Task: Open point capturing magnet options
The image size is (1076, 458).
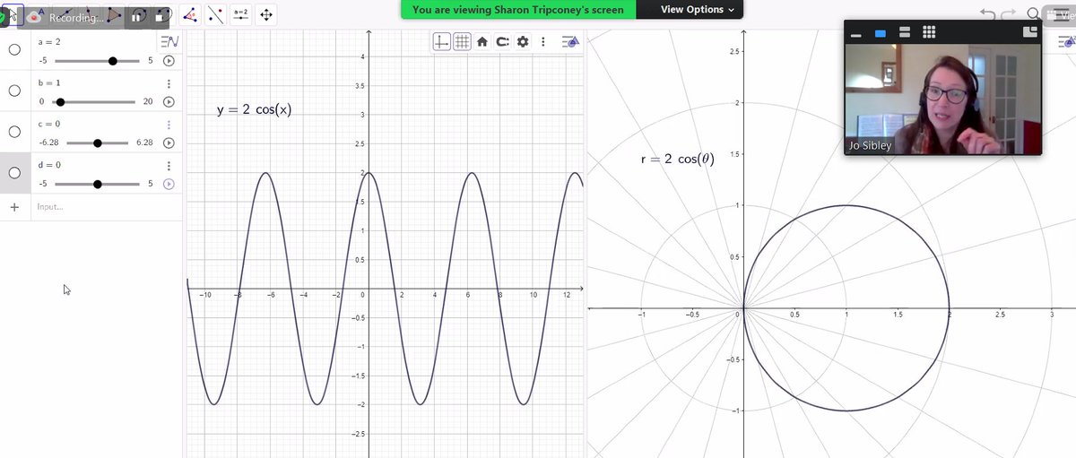Action: (502, 41)
